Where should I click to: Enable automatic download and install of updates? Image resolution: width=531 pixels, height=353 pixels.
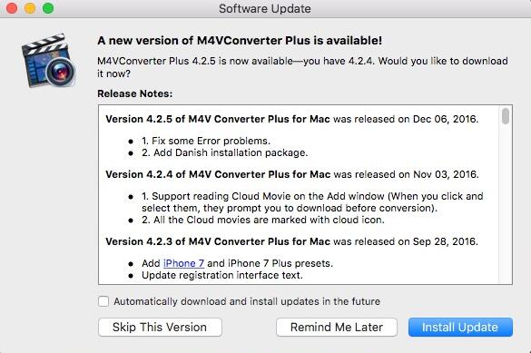tap(103, 301)
